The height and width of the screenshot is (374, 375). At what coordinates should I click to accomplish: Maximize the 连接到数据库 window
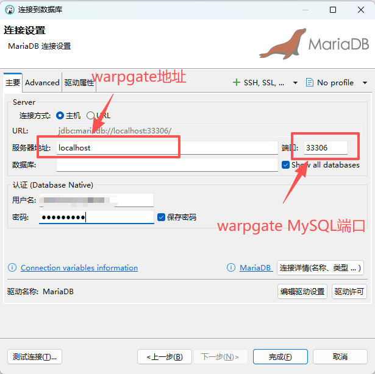click(x=333, y=10)
